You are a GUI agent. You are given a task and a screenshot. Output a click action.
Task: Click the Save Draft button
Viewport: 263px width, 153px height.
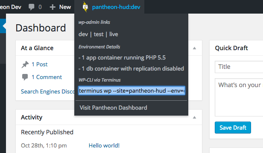click(233, 127)
